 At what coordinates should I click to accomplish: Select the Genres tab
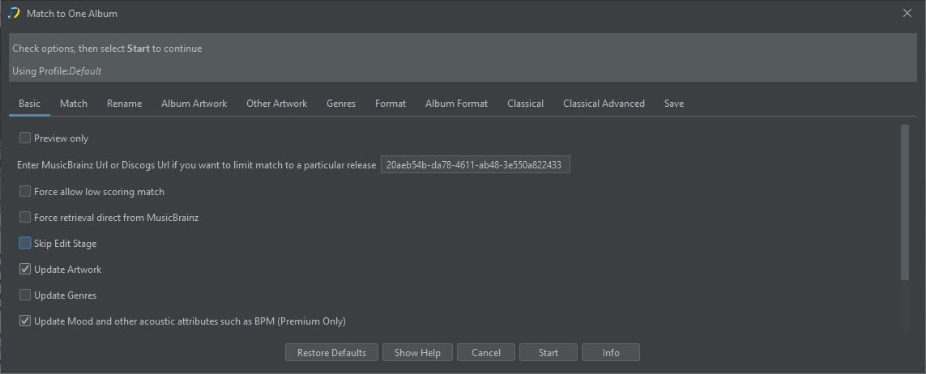[341, 104]
